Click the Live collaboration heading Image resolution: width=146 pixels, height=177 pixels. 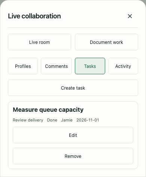pyautogui.click(x=34, y=16)
